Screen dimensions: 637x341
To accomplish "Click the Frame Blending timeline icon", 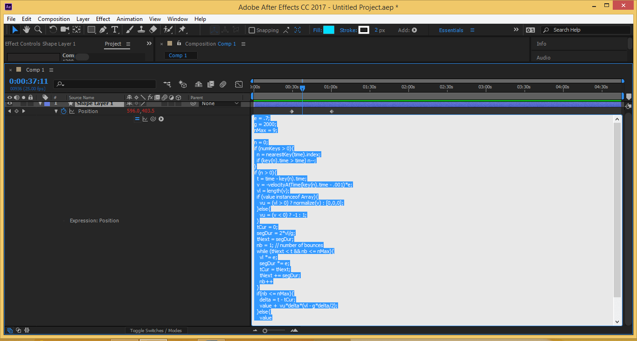I will tap(211, 84).
